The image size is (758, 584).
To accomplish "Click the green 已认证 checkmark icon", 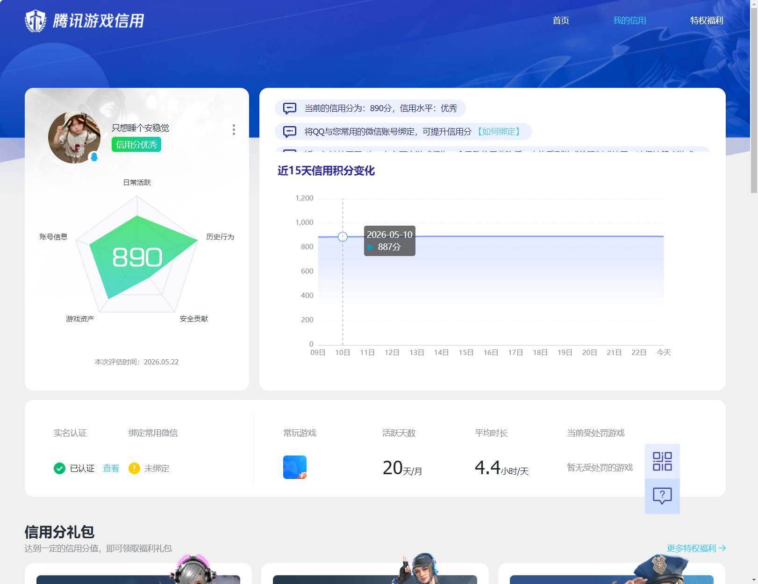I will click(59, 468).
